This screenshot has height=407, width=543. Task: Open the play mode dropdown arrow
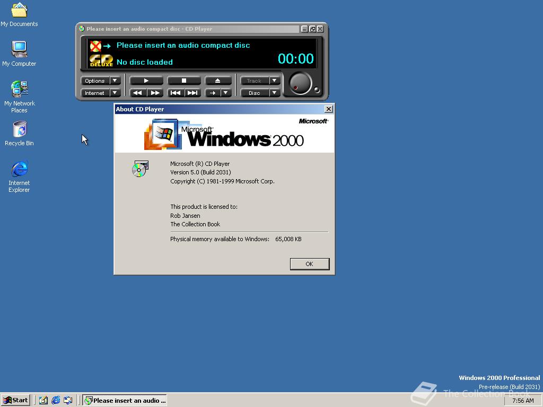tap(226, 93)
